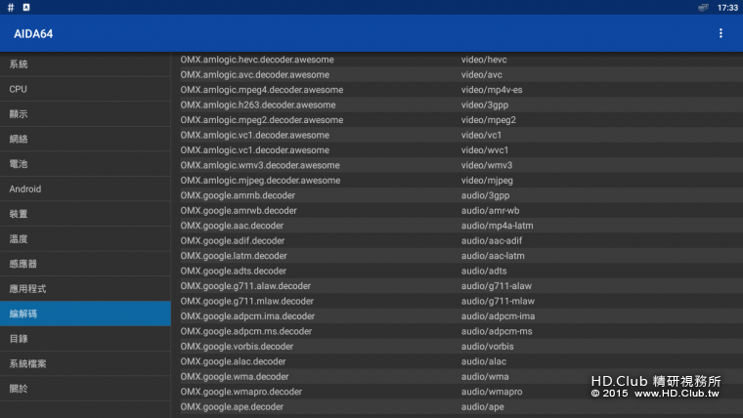
Task: Open the 電池 section
Action: click(x=85, y=164)
